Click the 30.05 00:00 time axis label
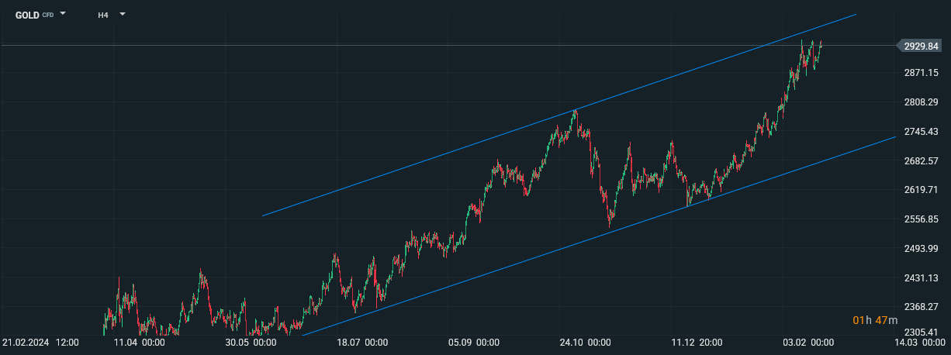The width and height of the screenshot is (951, 355). pyautogui.click(x=251, y=342)
